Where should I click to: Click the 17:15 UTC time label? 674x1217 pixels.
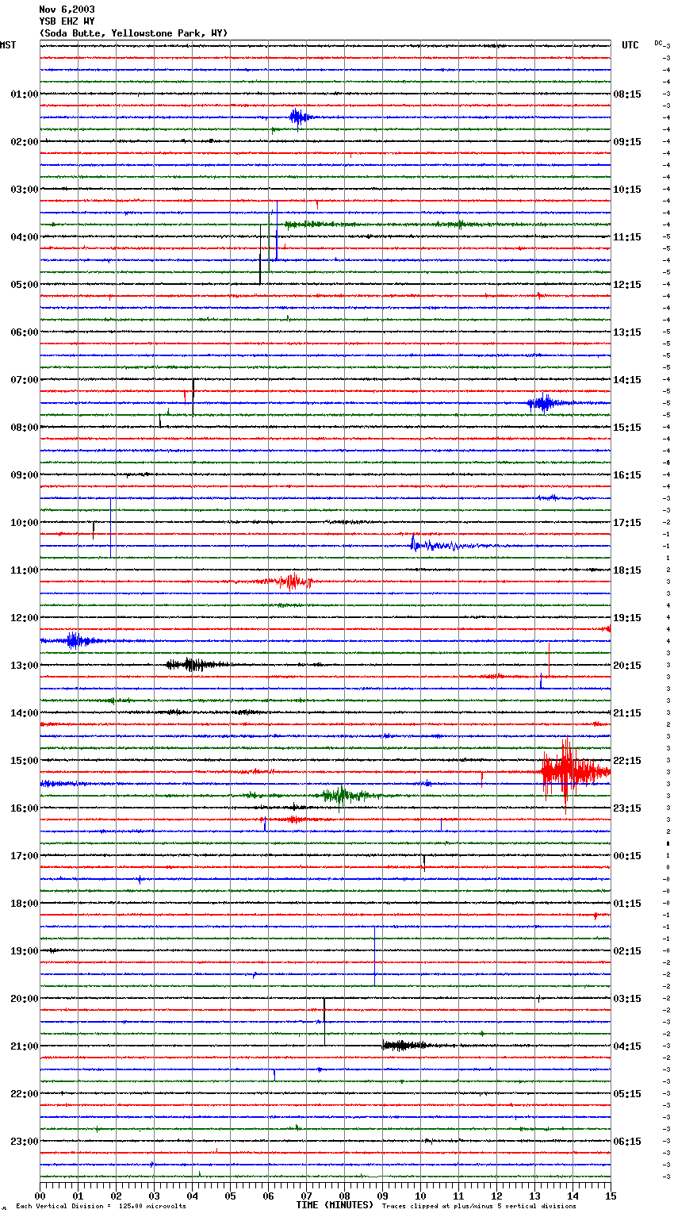[x=627, y=523]
